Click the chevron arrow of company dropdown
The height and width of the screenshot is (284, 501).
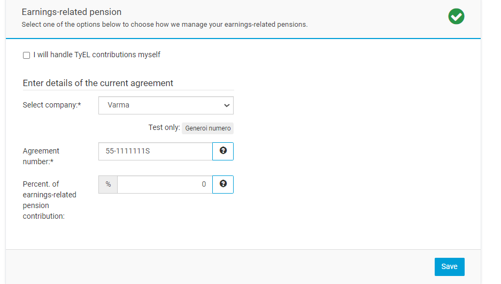coord(226,105)
